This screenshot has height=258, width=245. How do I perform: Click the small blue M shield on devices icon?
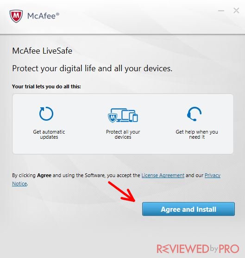(113, 118)
